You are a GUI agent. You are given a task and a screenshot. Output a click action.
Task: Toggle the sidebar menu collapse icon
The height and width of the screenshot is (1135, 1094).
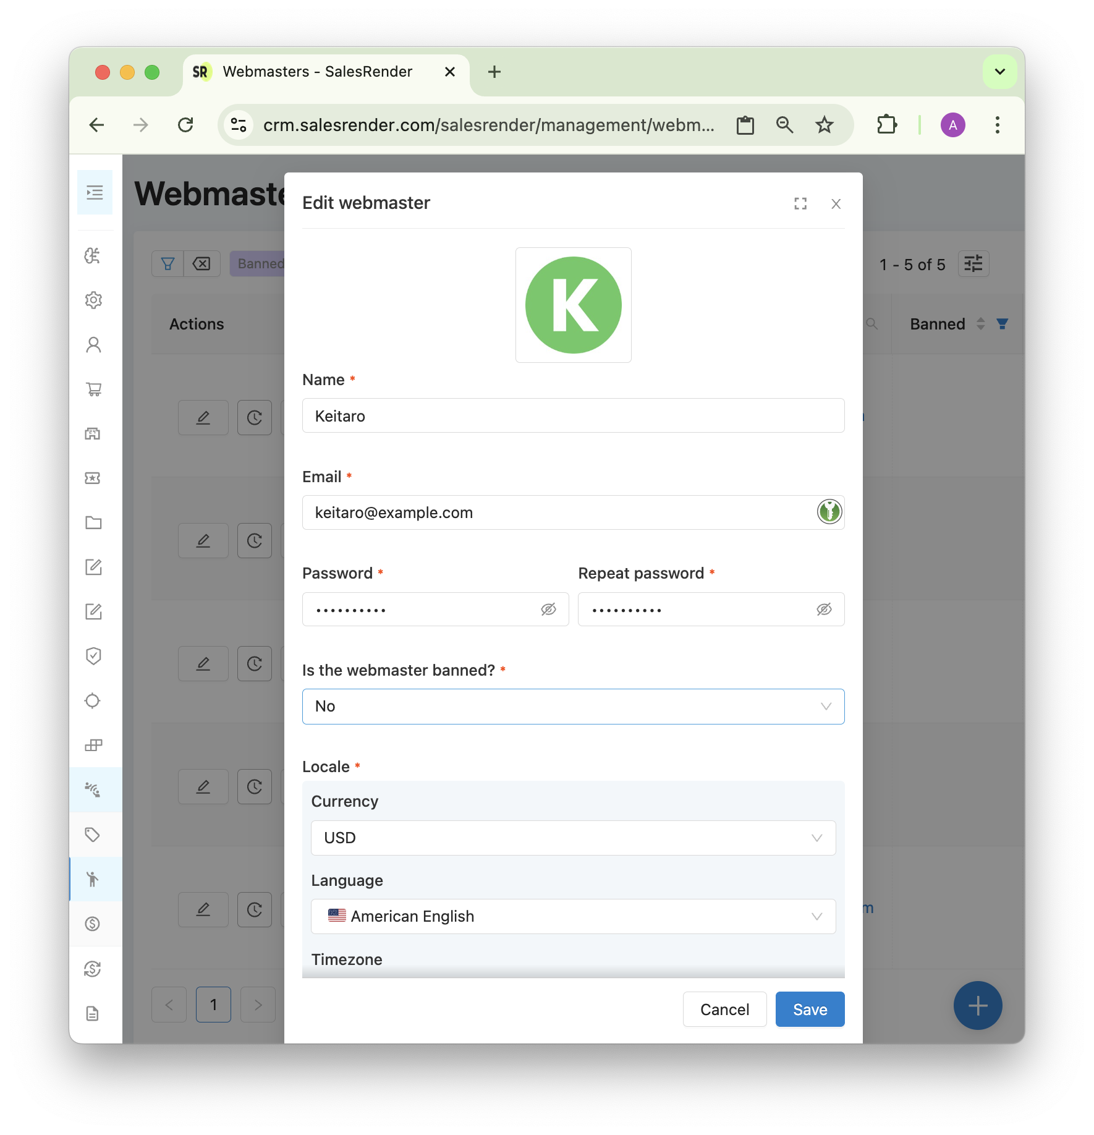(95, 193)
